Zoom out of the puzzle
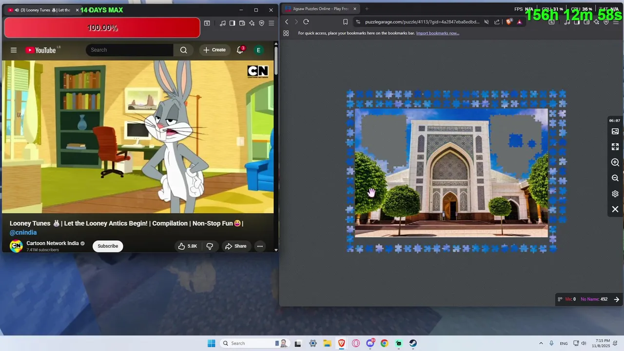The image size is (624, 351). tap(615, 178)
